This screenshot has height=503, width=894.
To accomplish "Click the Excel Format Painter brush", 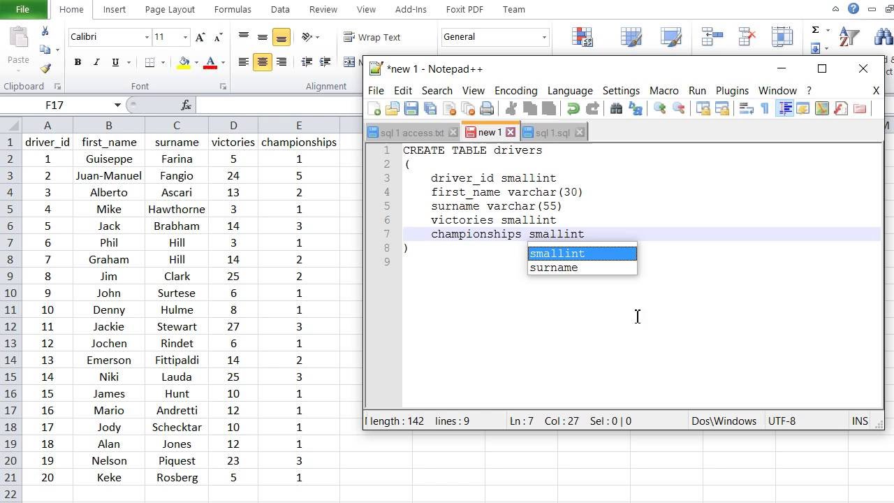I will pyautogui.click(x=45, y=68).
